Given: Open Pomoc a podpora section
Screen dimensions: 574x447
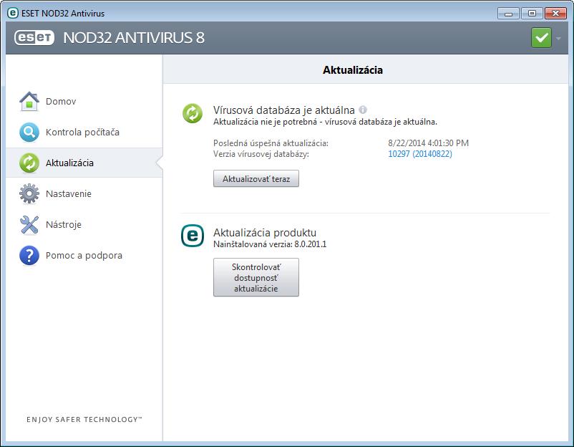Looking at the screenshot, I should [x=84, y=255].
